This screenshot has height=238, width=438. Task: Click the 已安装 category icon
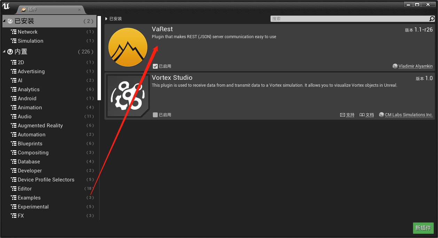pos(10,21)
